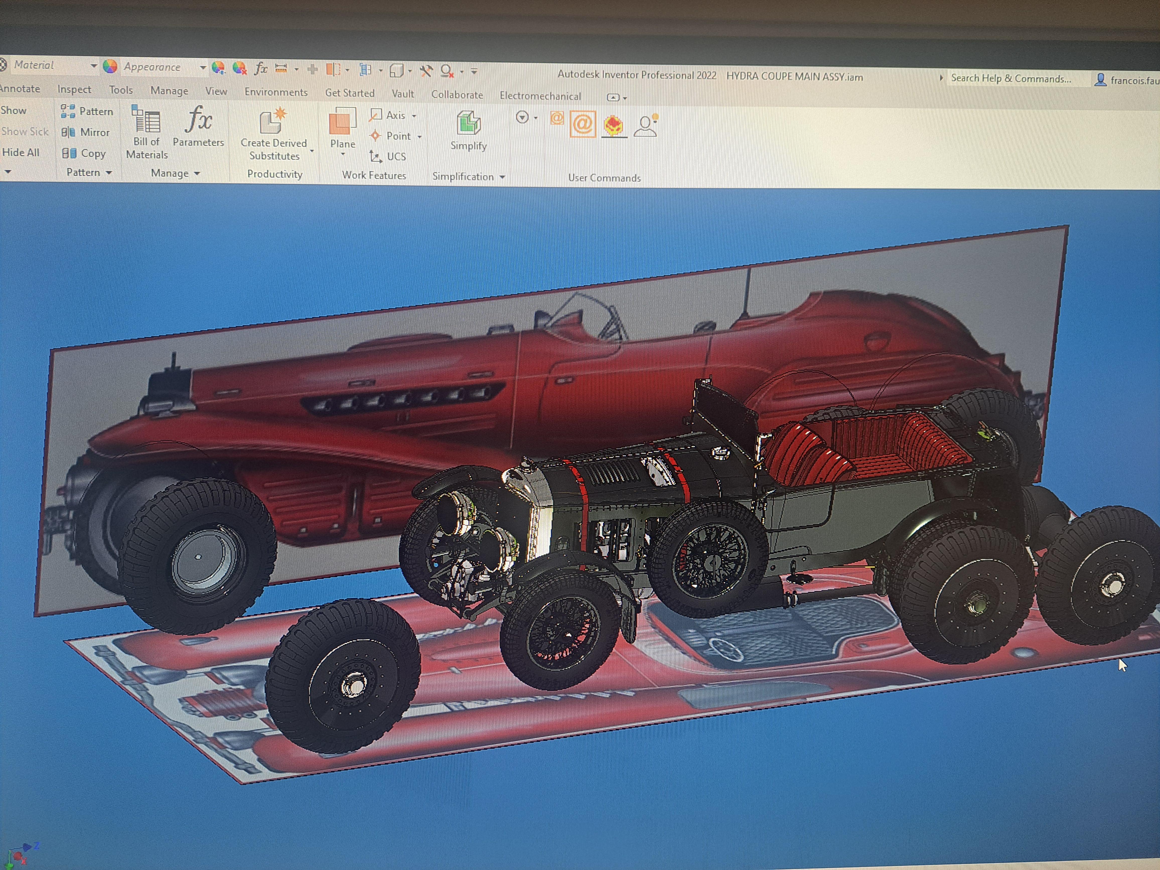Open the customize quick access toolbar dropdown

pyautogui.click(x=474, y=71)
